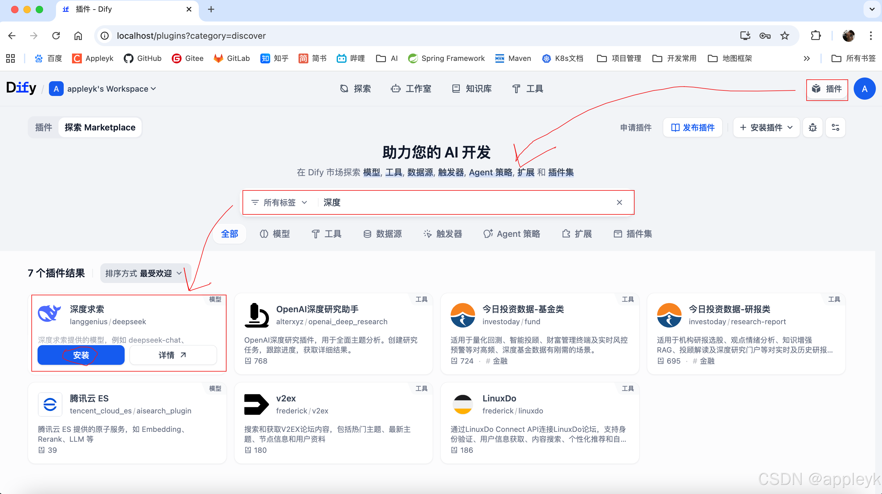Open the 排序方式 最受欢迎 sort dropdown

pos(143,273)
